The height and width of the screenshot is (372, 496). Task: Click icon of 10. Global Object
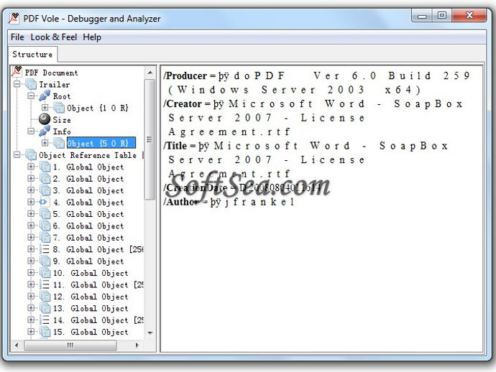(x=45, y=273)
